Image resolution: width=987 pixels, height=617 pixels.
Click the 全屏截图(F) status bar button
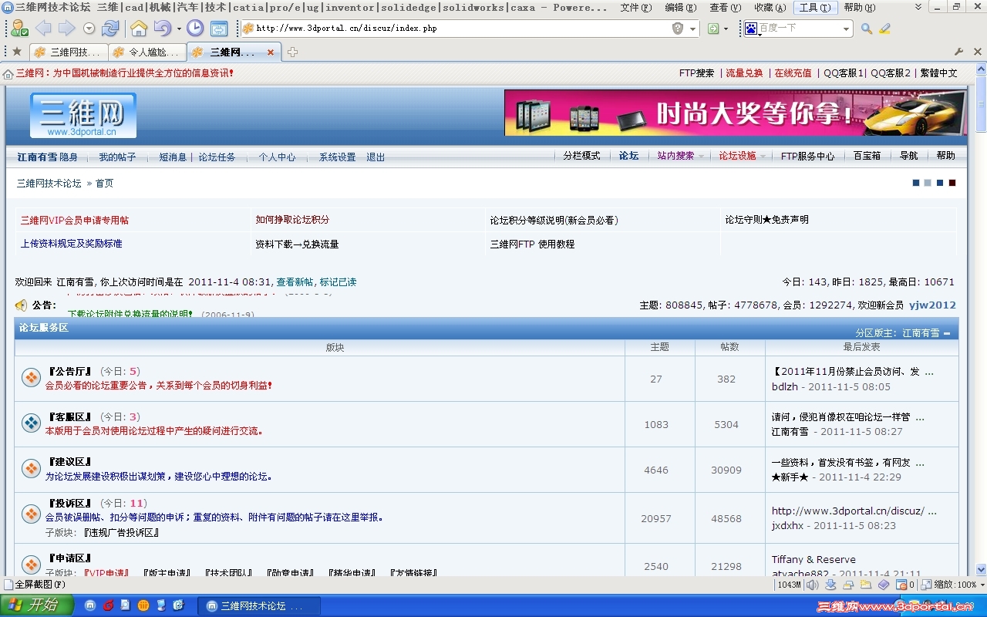[x=35, y=585]
